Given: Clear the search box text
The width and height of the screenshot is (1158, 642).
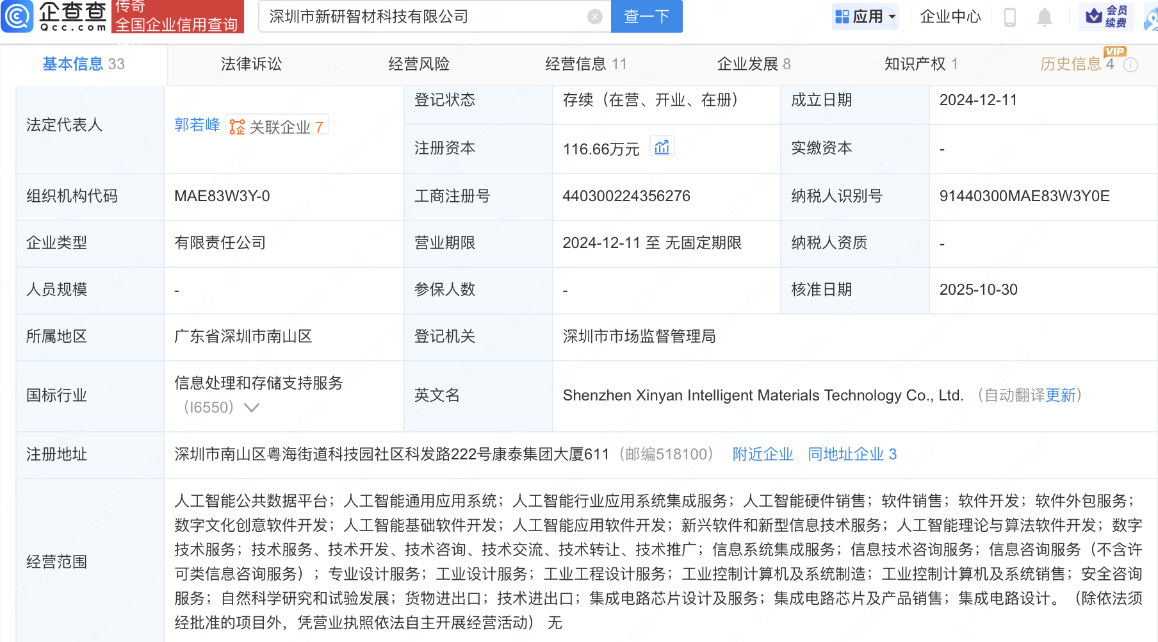Looking at the screenshot, I should pyautogui.click(x=594, y=17).
